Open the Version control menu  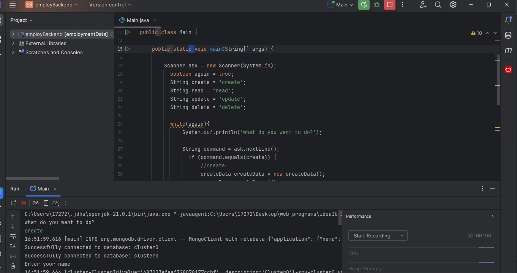(x=110, y=5)
